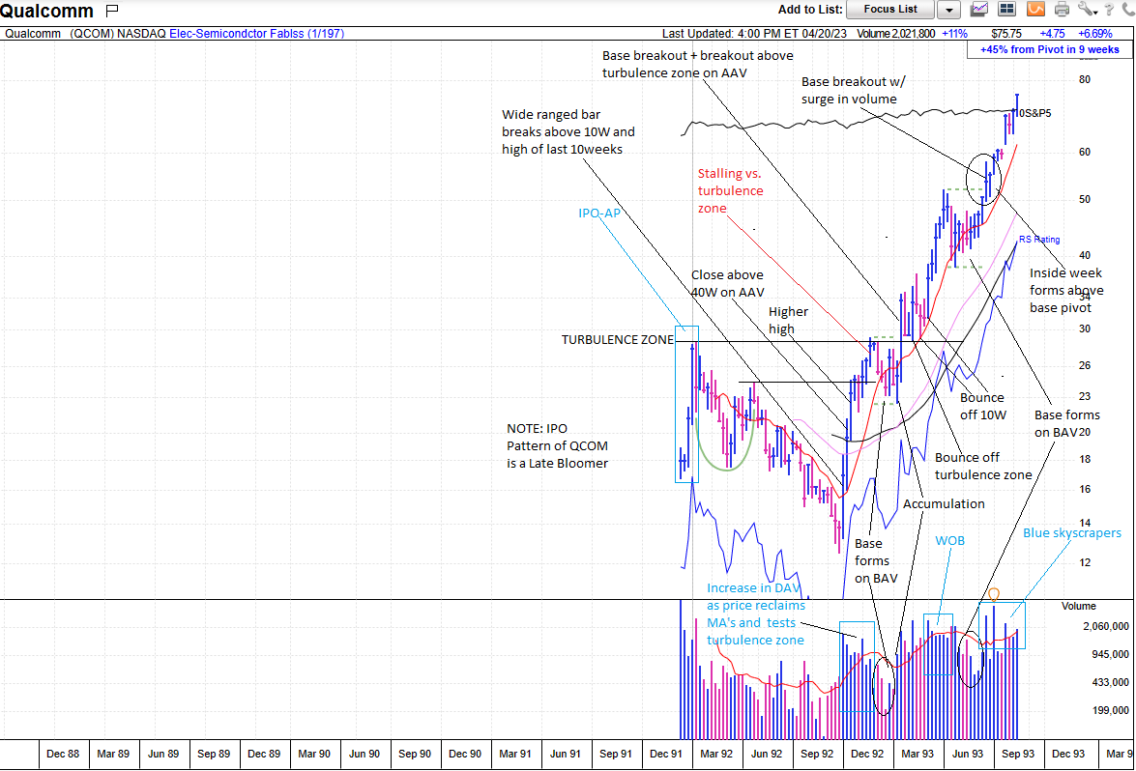This screenshot has height=771, width=1136.
Task: Select Sep 89 on the time axis
Action: (x=214, y=754)
